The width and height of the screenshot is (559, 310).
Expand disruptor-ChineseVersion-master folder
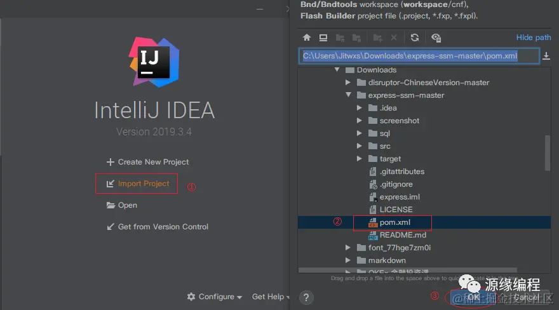pyautogui.click(x=348, y=83)
